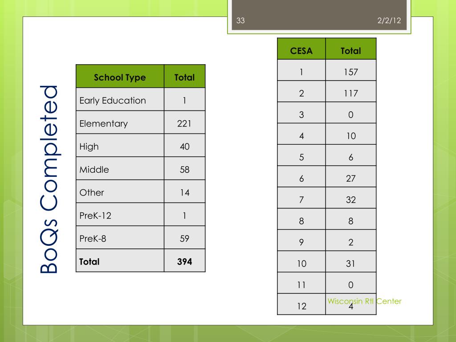Click the PreK-8 total 59
The width and height of the screenshot is (456, 342).
(184, 239)
